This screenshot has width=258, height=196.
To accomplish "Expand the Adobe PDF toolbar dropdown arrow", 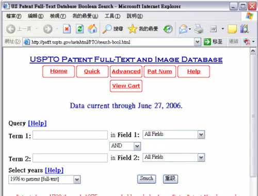I will coord(253,42).
